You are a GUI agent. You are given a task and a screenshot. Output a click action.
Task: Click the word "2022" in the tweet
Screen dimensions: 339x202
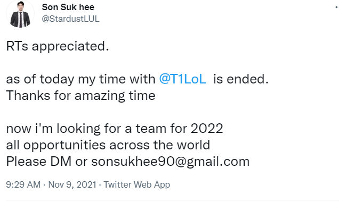click(207, 129)
